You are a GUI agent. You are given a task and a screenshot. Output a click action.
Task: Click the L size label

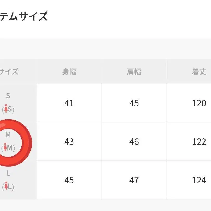point(8,173)
